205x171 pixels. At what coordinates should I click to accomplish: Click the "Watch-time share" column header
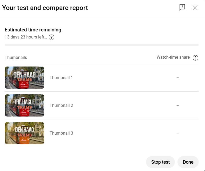[173, 57]
